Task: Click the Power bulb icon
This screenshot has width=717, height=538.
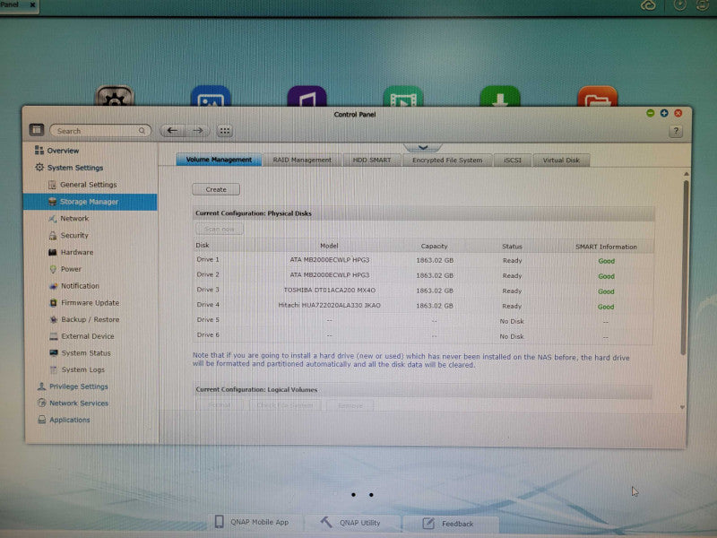Action: point(53,269)
